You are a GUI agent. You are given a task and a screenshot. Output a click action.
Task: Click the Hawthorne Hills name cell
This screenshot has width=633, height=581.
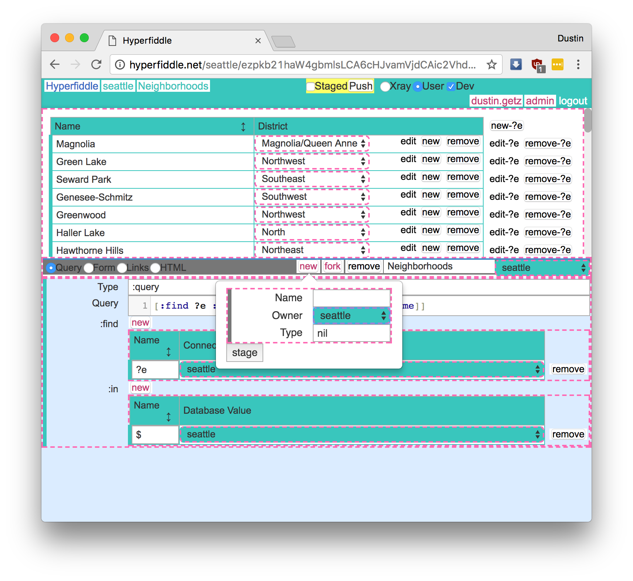(153, 250)
